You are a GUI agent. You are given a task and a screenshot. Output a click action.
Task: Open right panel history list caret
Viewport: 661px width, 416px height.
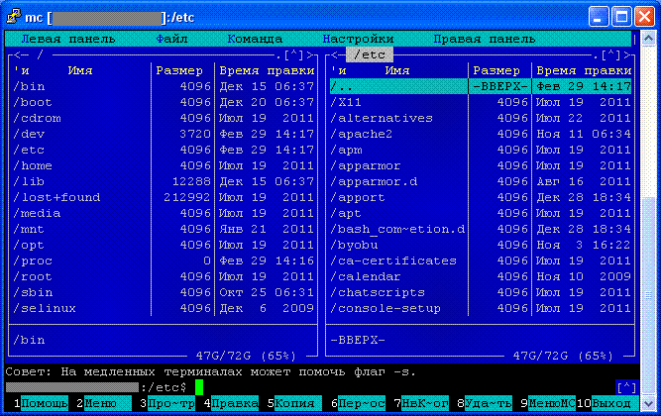[610, 55]
